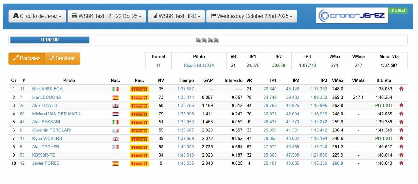
Task: Open the Circuito de Jerez dropdown
Action: tap(37, 16)
